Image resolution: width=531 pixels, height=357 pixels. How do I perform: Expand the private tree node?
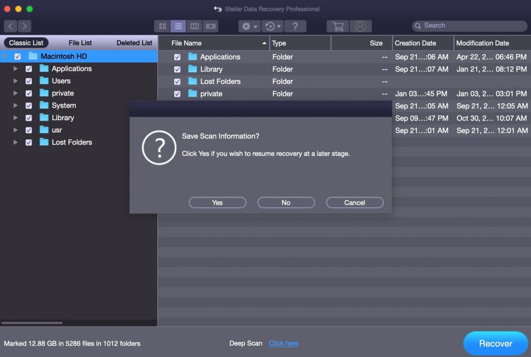[x=15, y=93]
